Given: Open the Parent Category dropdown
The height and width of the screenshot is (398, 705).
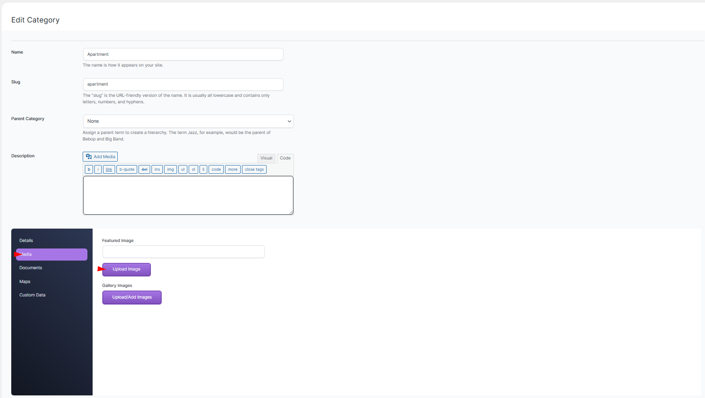Looking at the screenshot, I should [x=188, y=121].
